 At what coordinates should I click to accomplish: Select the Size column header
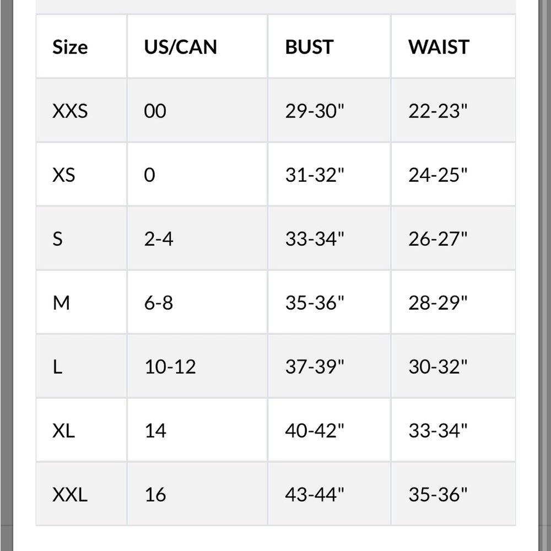[70, 47]
